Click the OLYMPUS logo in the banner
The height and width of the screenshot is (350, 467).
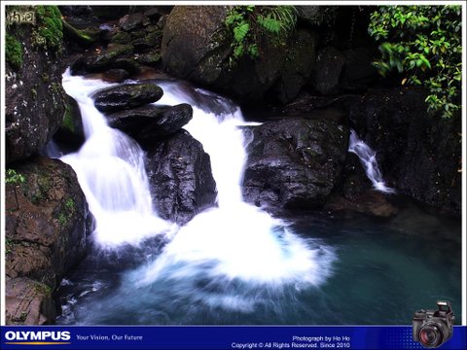pos(38,336)
